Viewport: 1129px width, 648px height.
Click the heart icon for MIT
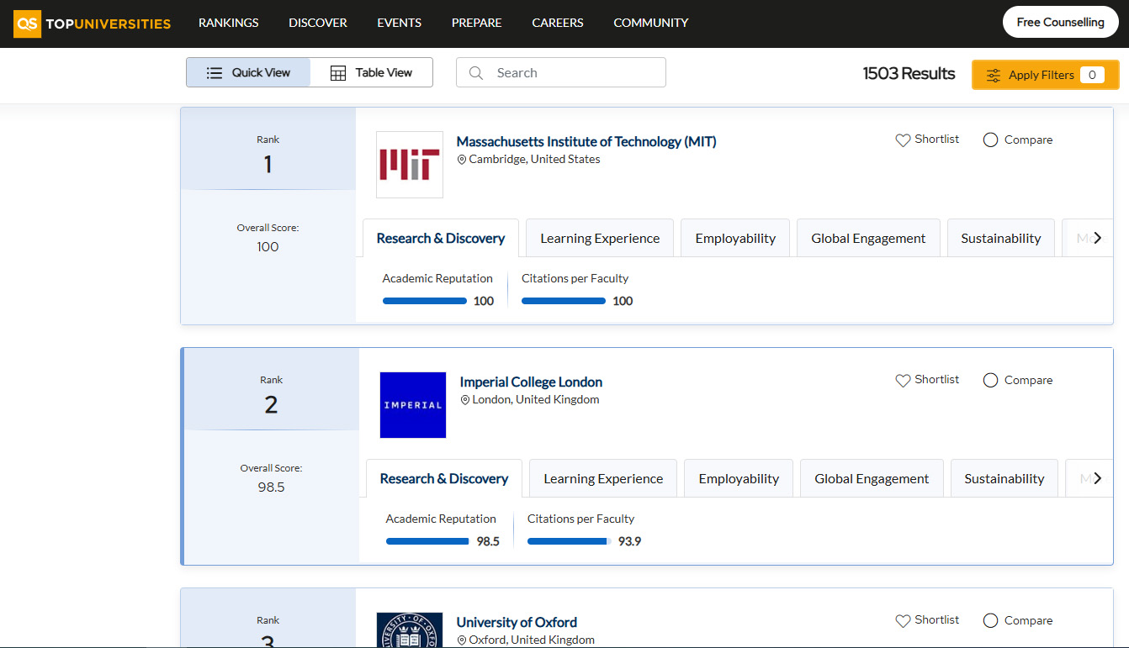pos(903,140)
